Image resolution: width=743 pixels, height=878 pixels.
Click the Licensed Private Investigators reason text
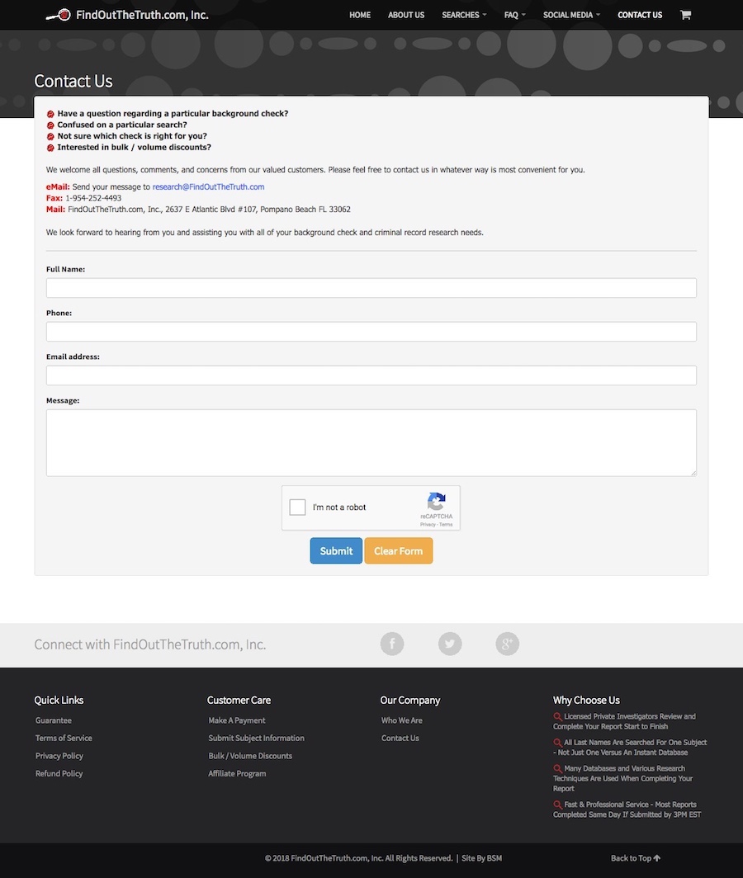tap(624, 721)
